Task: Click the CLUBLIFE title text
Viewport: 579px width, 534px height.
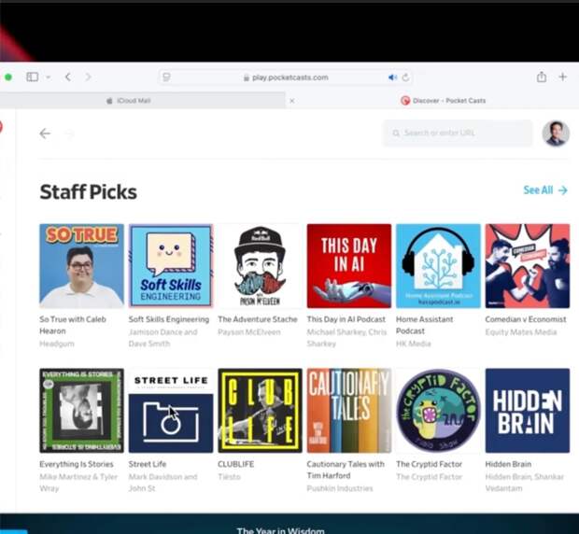Action: pyautogui.click(x=235, y=464)
